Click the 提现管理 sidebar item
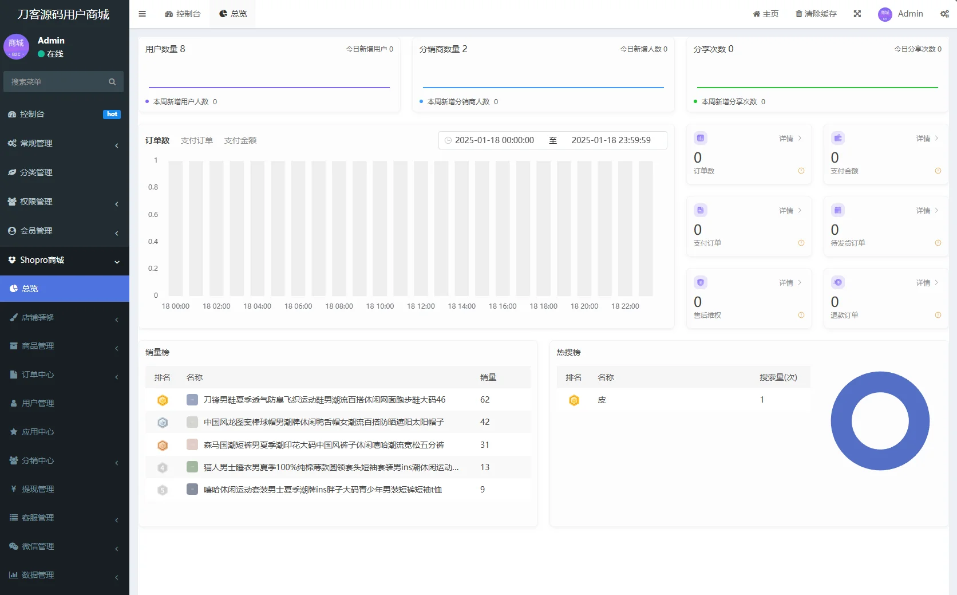Screen dimensions: 957x595 tap(38, 489)
